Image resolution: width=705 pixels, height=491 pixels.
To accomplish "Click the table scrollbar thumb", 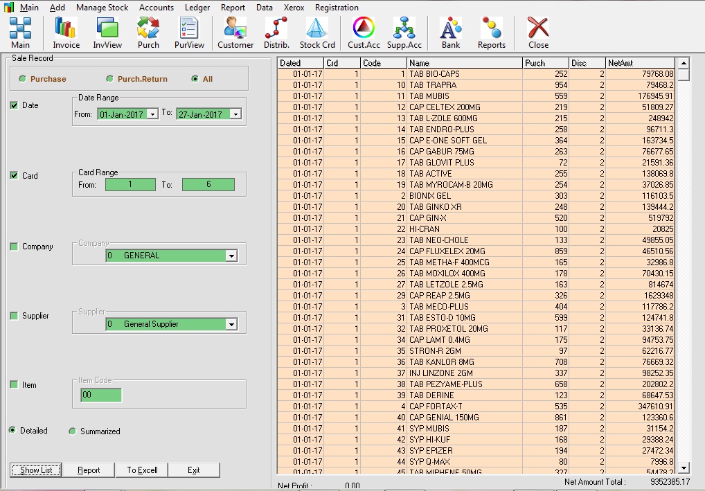I will [684, 75].
